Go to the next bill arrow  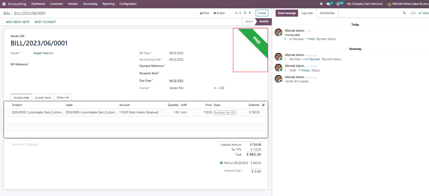pos(250,13)
